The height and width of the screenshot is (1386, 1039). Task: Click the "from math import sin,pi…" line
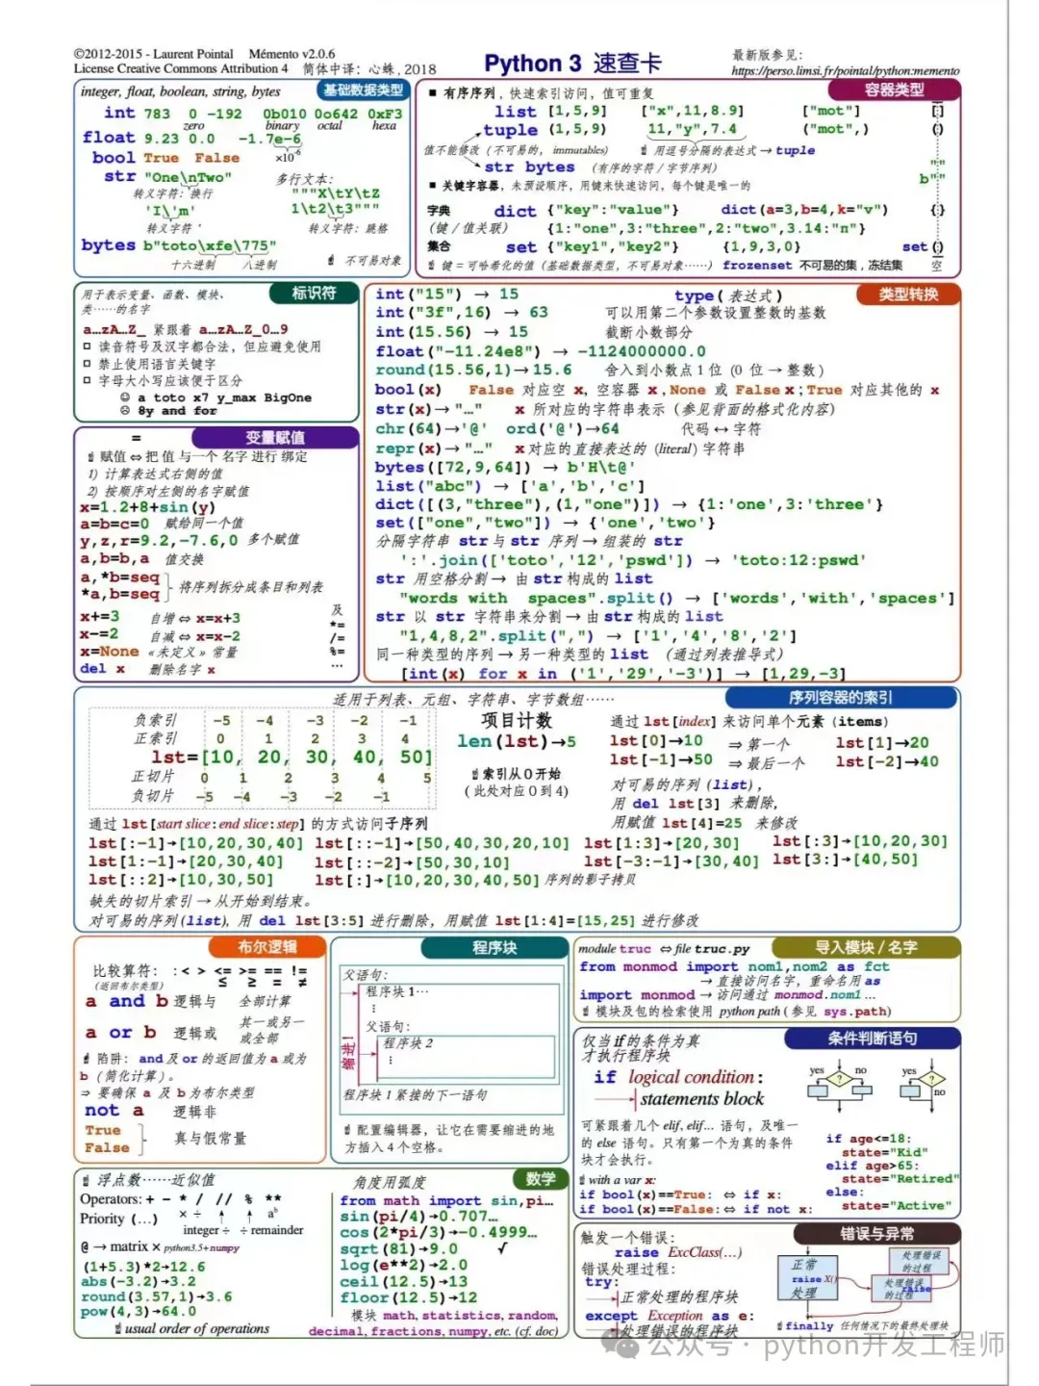point(446,1200)
